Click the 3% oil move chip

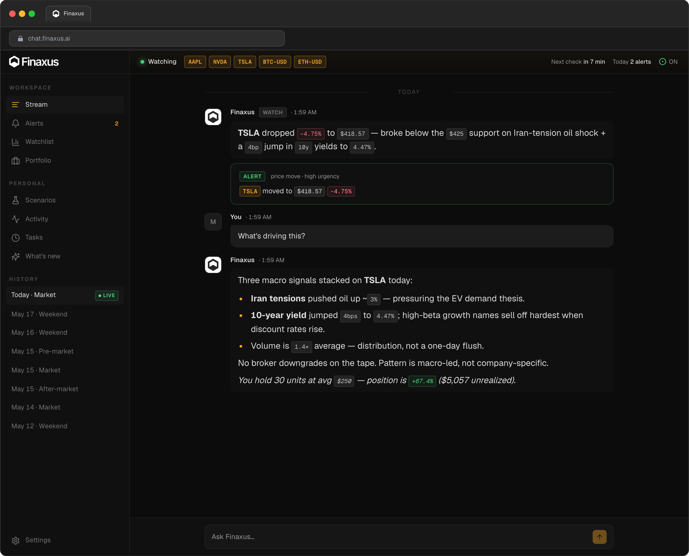[x=374, y=299]
